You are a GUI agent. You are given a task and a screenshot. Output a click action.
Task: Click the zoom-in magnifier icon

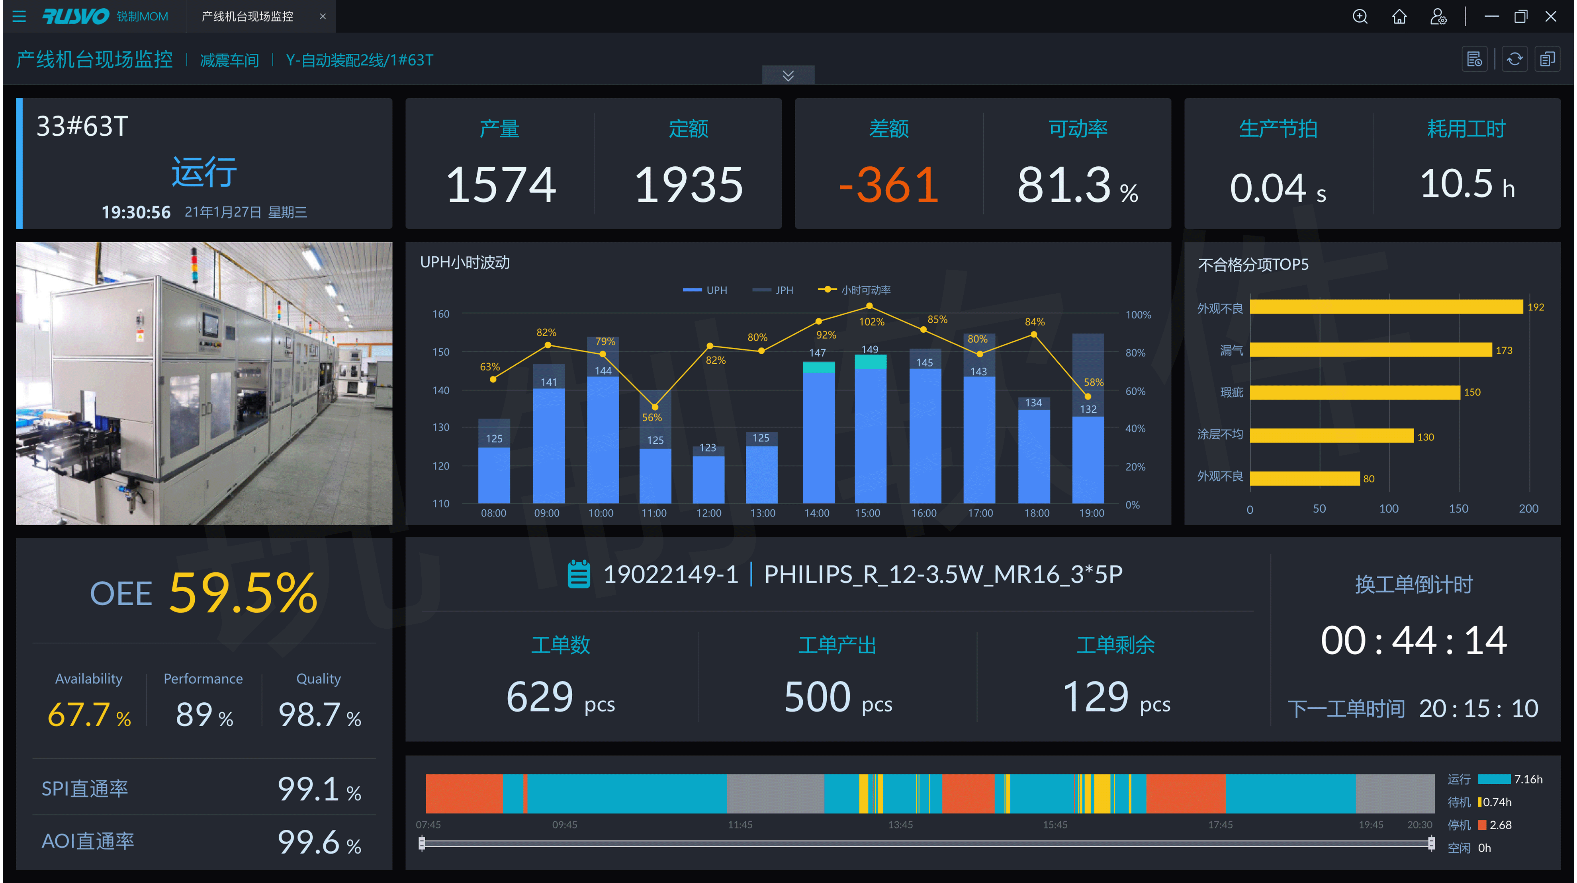point(1360,17)
